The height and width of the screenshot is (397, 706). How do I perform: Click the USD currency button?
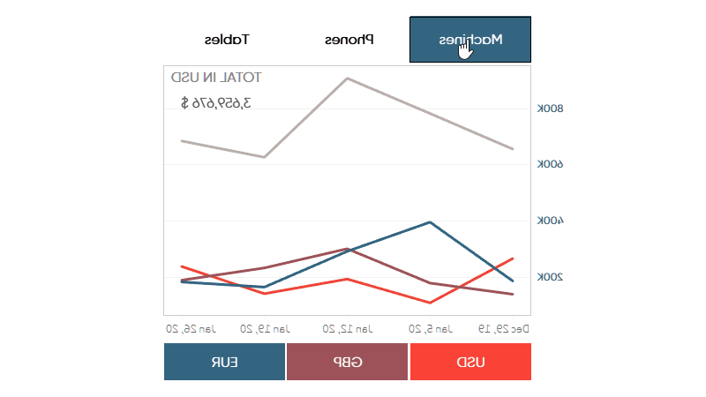(470, 363)
